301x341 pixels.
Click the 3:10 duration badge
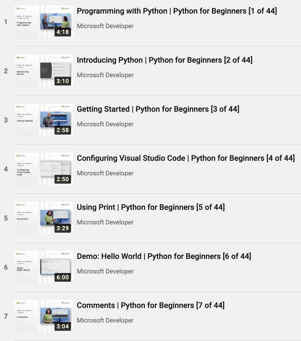click(63, 81)
